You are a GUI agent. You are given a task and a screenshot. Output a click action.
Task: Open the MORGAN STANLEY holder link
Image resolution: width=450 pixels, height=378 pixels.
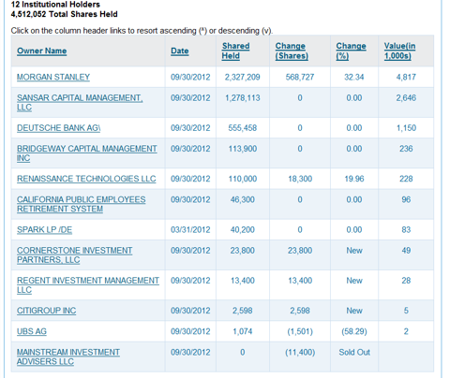click(x=53, y=77)
